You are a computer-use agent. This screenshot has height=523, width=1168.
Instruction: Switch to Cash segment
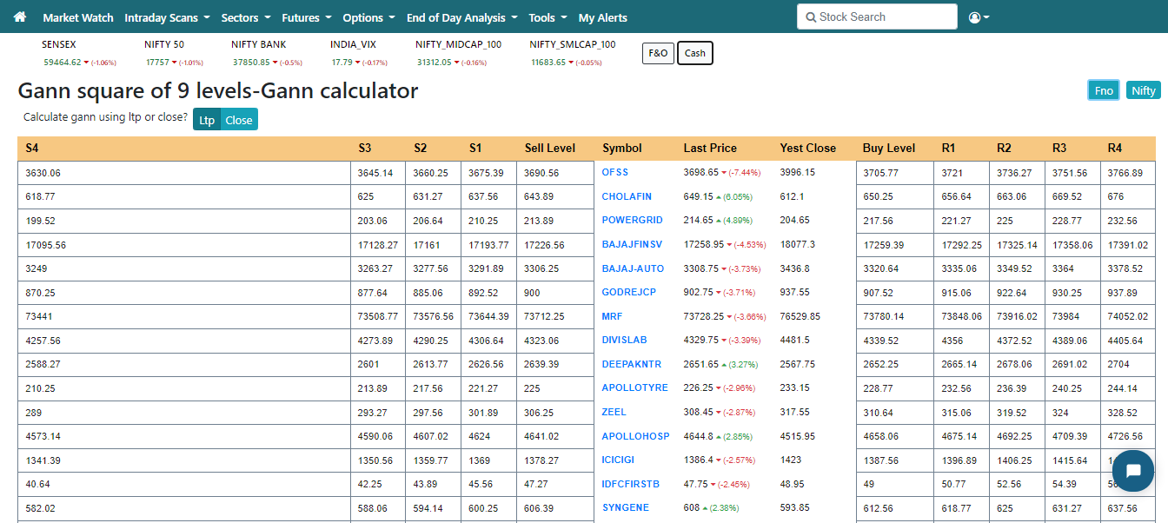click(x=695, y=53)
